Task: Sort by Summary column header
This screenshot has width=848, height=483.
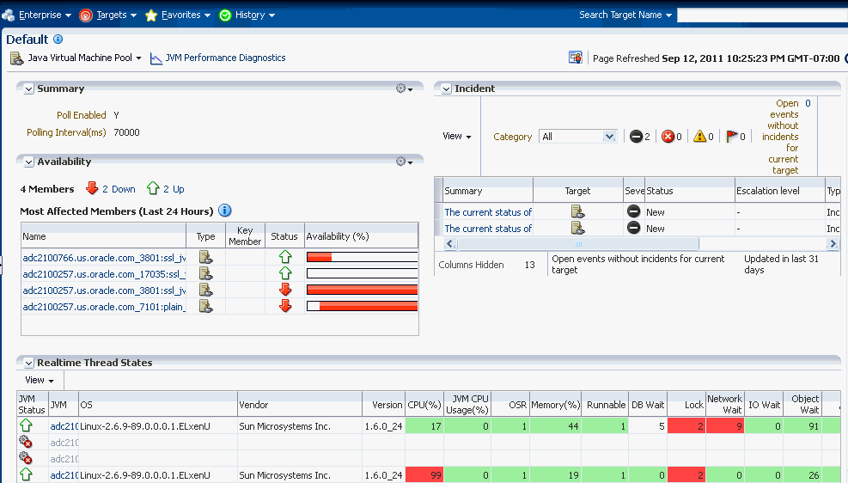Action: (488, 191)
